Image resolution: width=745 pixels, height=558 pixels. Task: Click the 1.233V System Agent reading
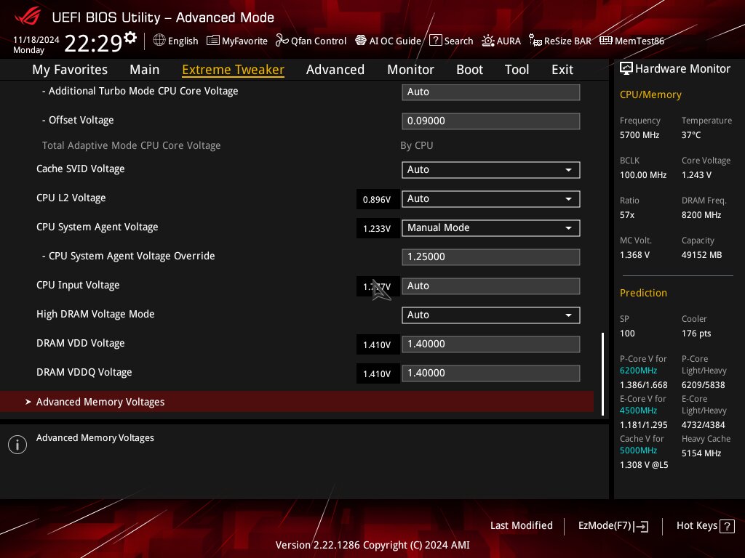377,229
